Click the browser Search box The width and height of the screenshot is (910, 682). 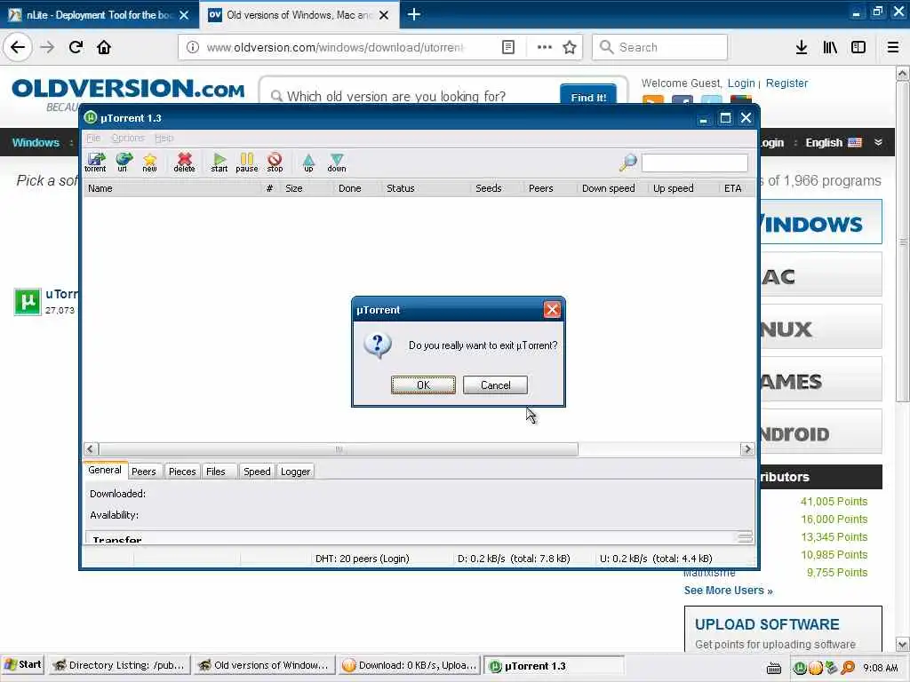[x=659, y=47]
